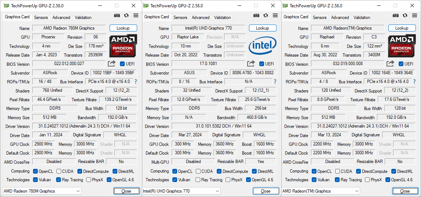Toggle UEFI checkbox in Intel UHD window
The image size is (421, 197).
261,64
